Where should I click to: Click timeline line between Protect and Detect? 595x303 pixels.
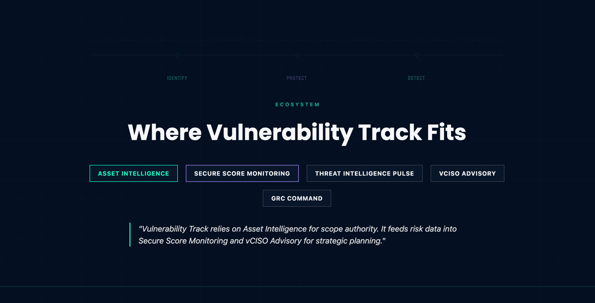click(x=357, y=55)
